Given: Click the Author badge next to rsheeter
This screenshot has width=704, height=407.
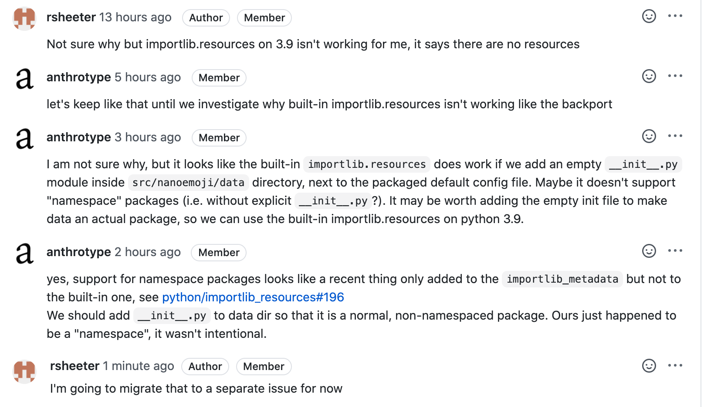Looking at the screenshot, I should click(206, 18).
